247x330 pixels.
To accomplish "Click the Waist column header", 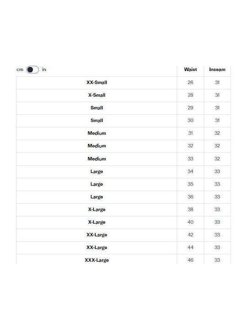I will (190, 70).
